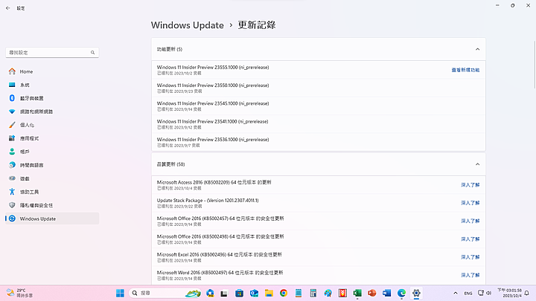
Task: Launch Microsoft Edge from the taskbar
Action: coord(401,293)
